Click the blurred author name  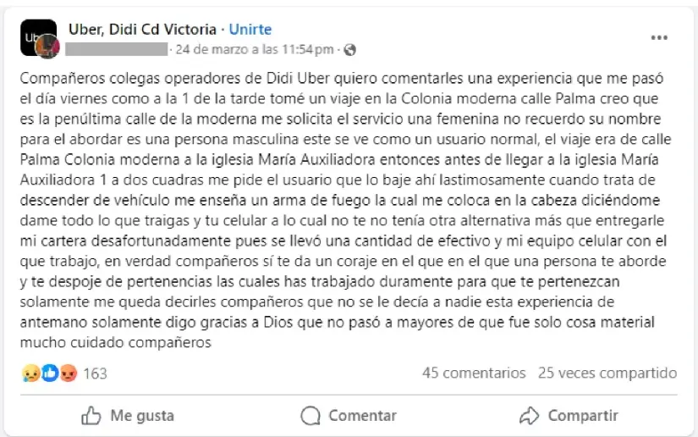coord(117,49)
